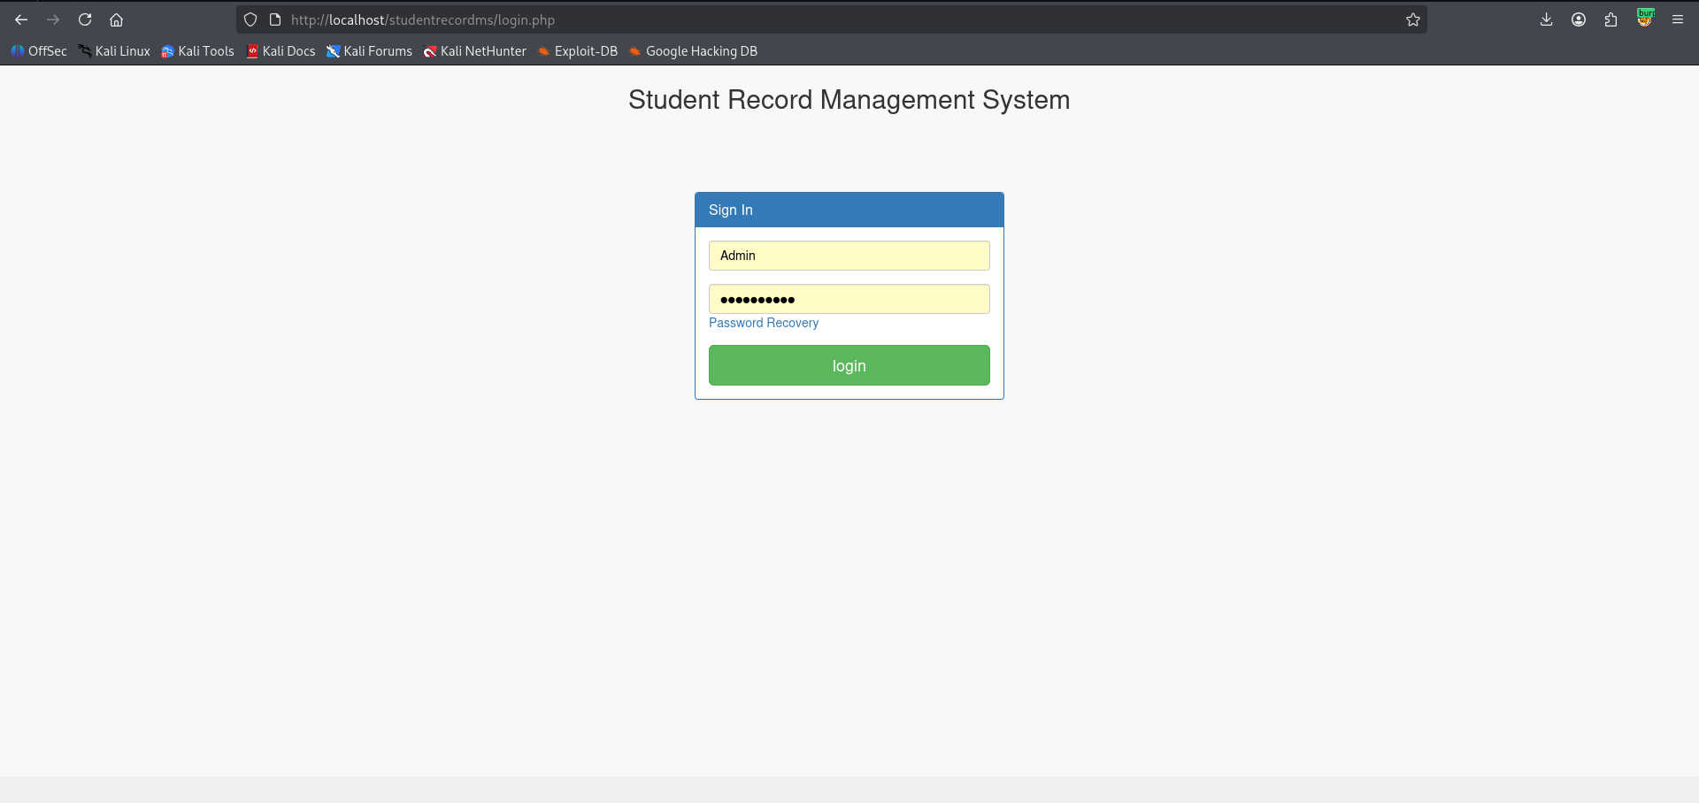Viewport: 1699px width, 803px height.
Task: Open the Password Recovery link
Action: coord(764,323)
